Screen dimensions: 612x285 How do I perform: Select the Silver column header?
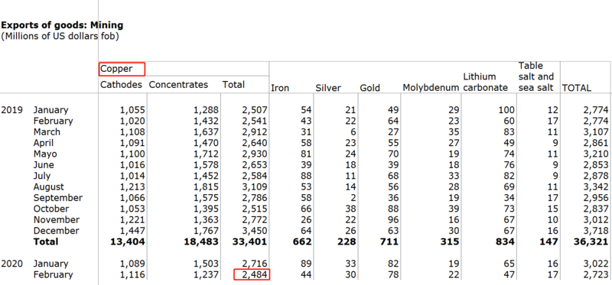328,88
